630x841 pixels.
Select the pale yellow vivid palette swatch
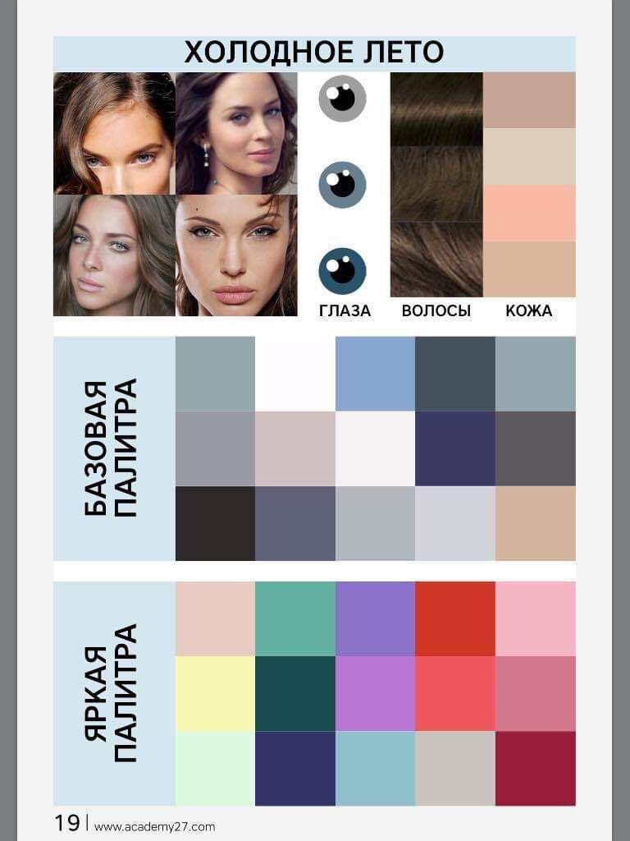[x=216, y=694]
